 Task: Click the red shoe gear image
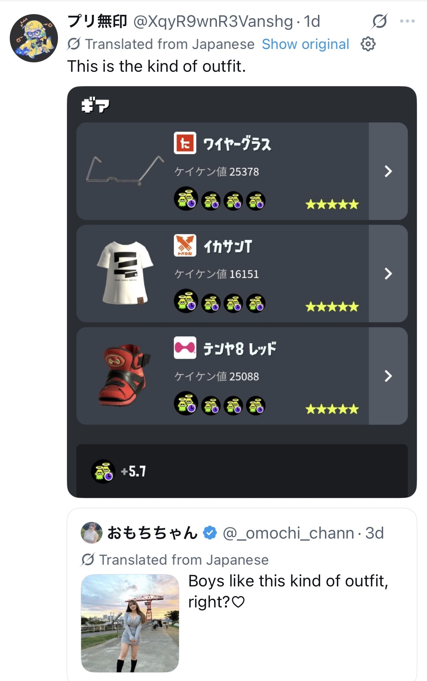[x=125, y=375]
